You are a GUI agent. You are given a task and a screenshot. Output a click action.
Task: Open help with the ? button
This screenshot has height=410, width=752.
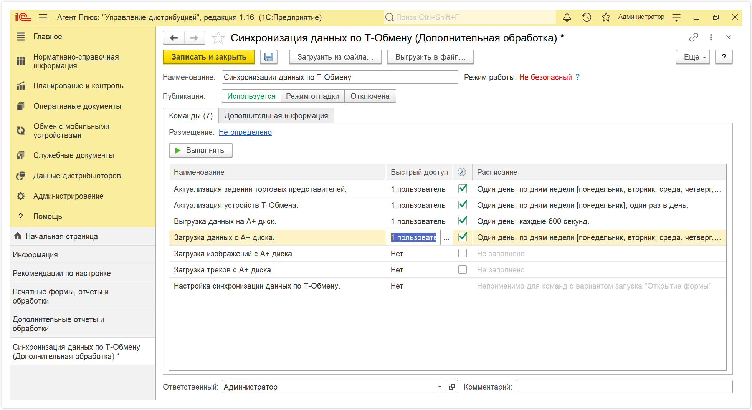724,57
